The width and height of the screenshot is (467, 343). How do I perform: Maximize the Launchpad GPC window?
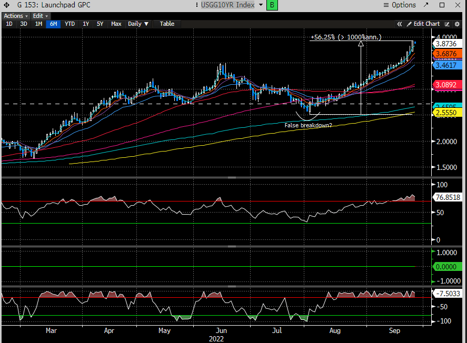(443, 5)
